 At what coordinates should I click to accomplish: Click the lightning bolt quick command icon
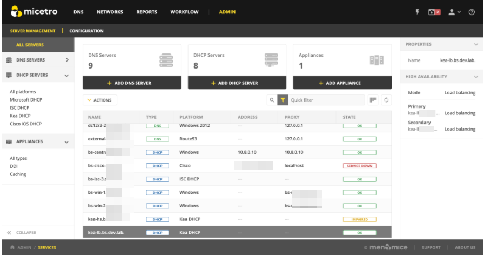418,12
